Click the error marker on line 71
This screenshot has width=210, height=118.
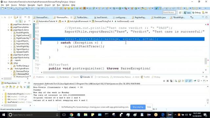click(34, 39)
